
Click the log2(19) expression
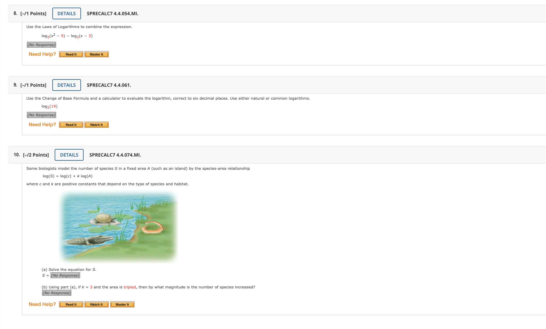pyautogui.click(x=49, y=106)
